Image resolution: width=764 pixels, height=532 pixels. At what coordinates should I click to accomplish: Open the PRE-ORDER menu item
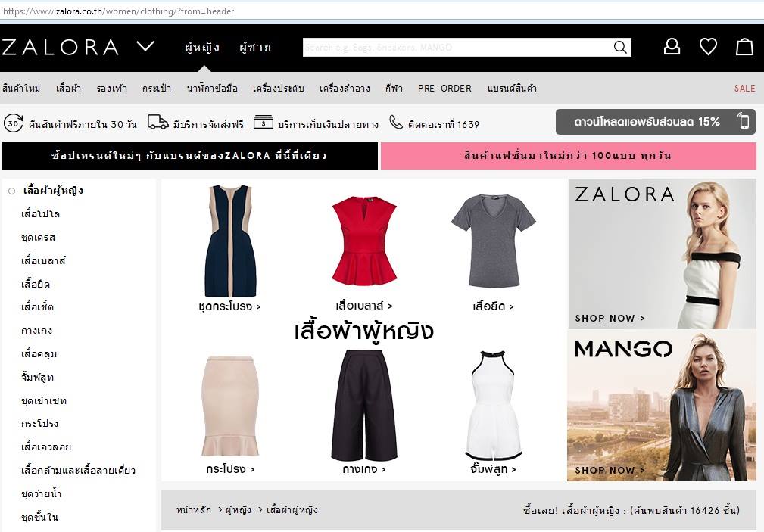tap(444, 89)
